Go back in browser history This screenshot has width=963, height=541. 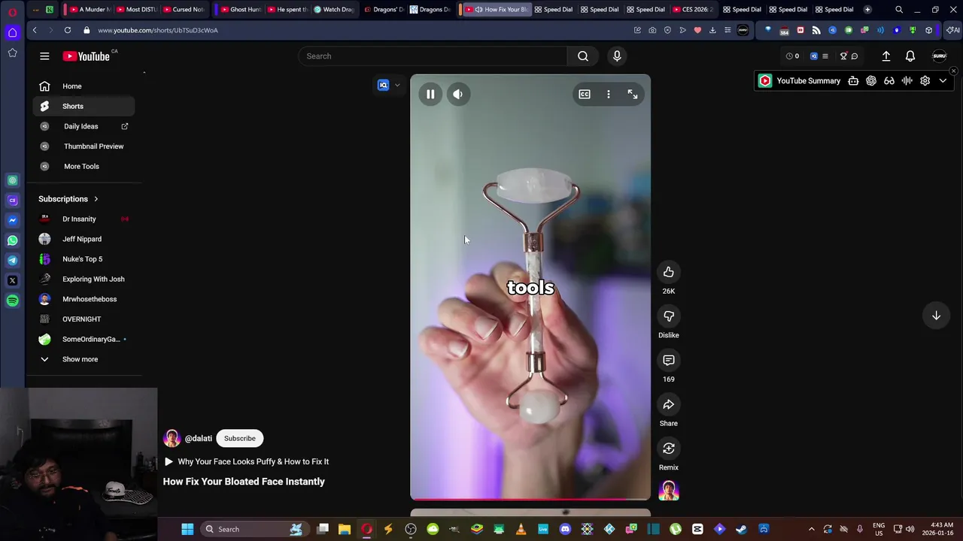click(35, 30)
